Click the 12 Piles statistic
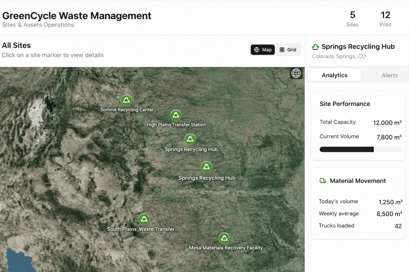The width and height of the screenshot is (409, 272). [x=386, y=19]
